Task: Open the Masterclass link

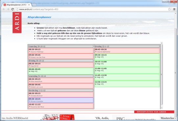Action: [167, 118]
